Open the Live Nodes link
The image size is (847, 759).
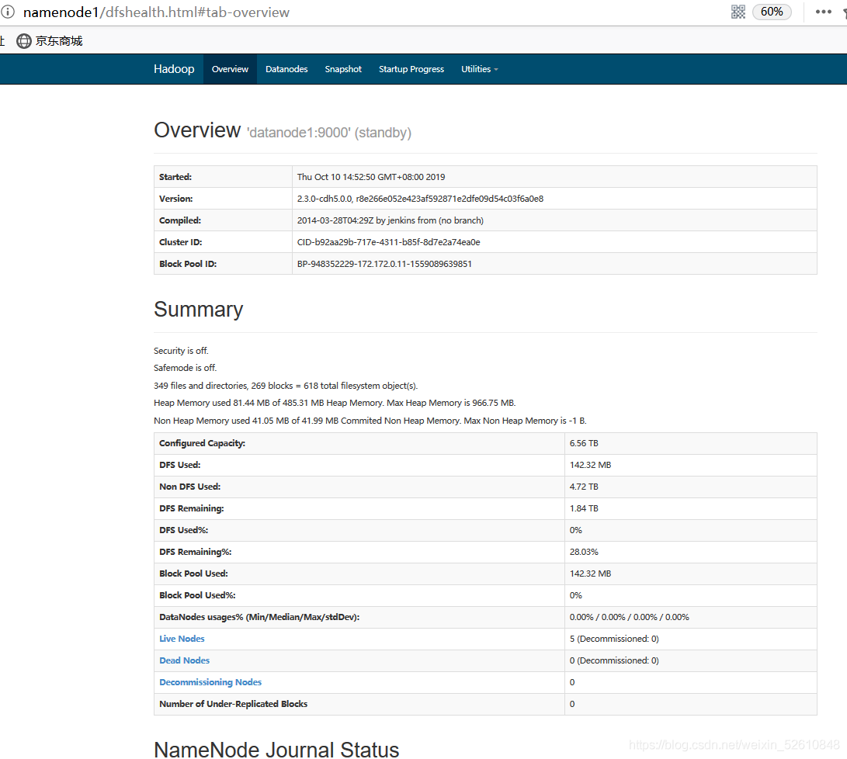click(x=182, y=639)
